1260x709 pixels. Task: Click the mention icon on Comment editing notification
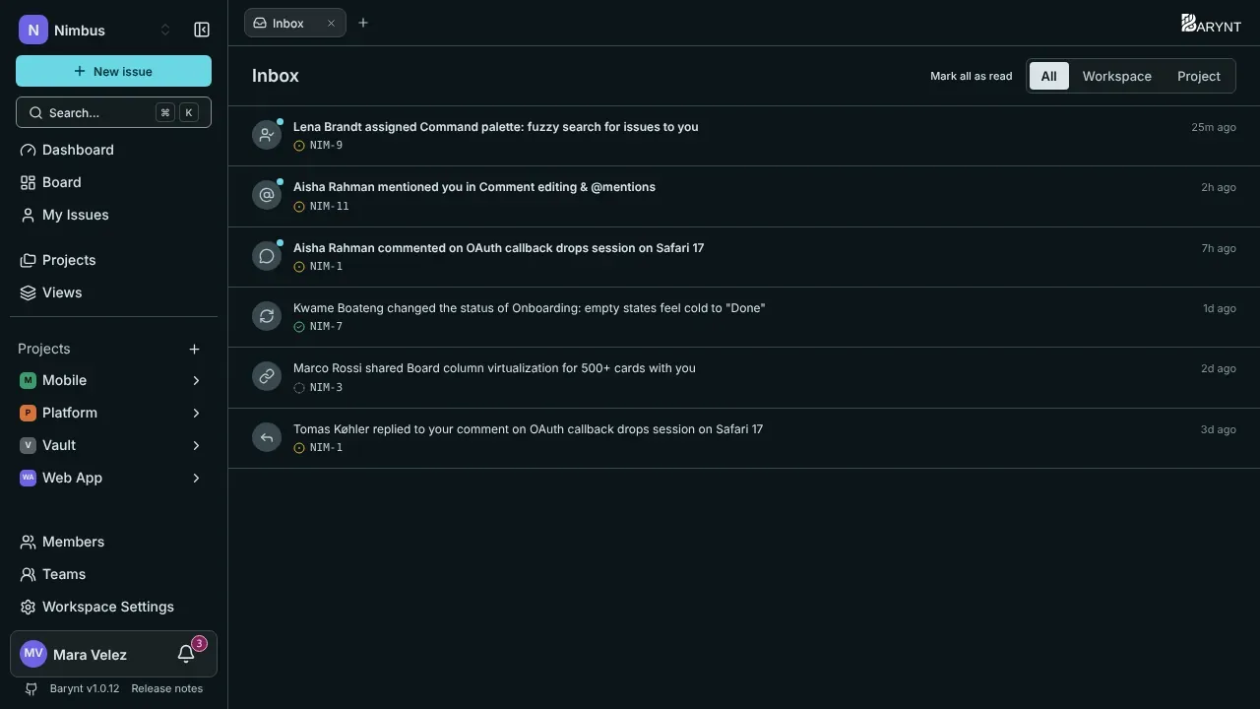point(267,196)
